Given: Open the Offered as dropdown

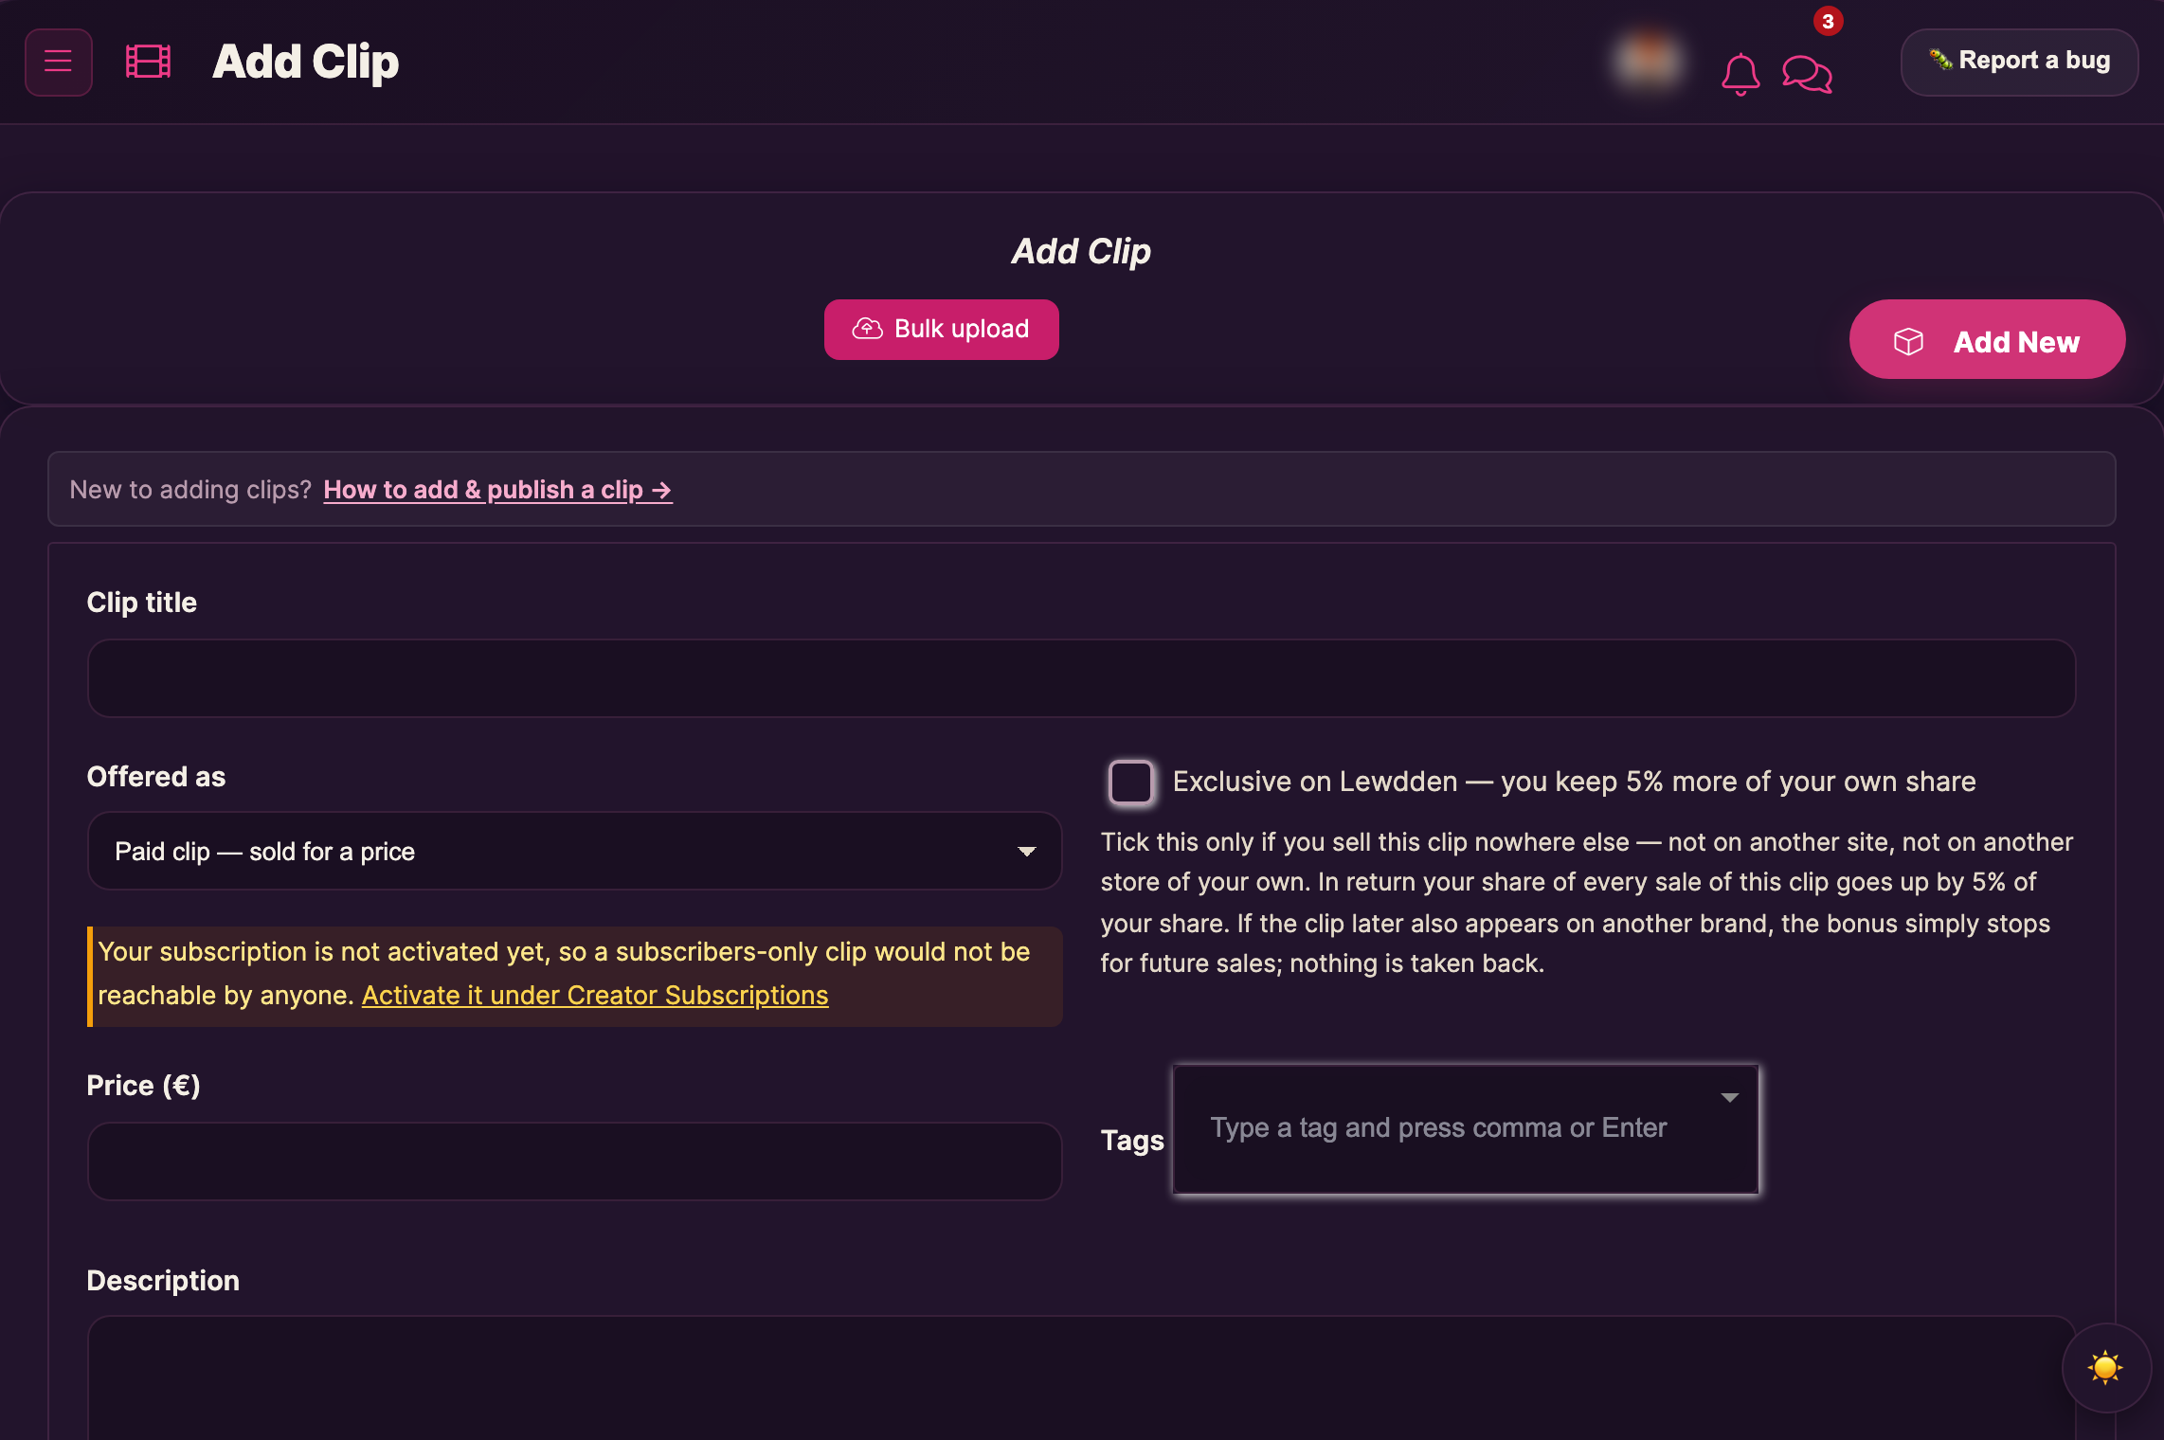Looking at the screenshot, I should pos(574,851).
